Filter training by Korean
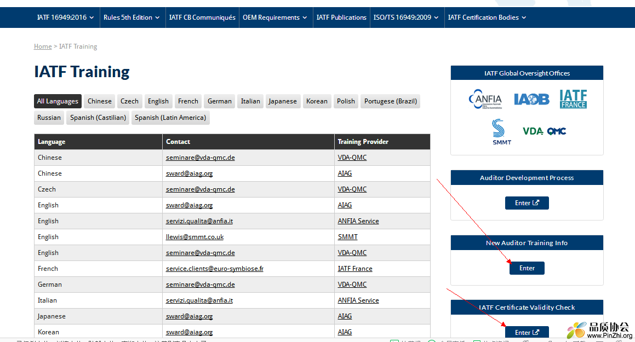 point(317,101)
